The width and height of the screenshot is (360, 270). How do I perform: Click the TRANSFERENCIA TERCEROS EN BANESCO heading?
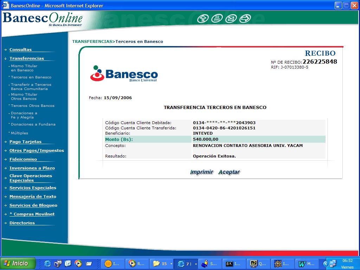[x=215, y=108]
